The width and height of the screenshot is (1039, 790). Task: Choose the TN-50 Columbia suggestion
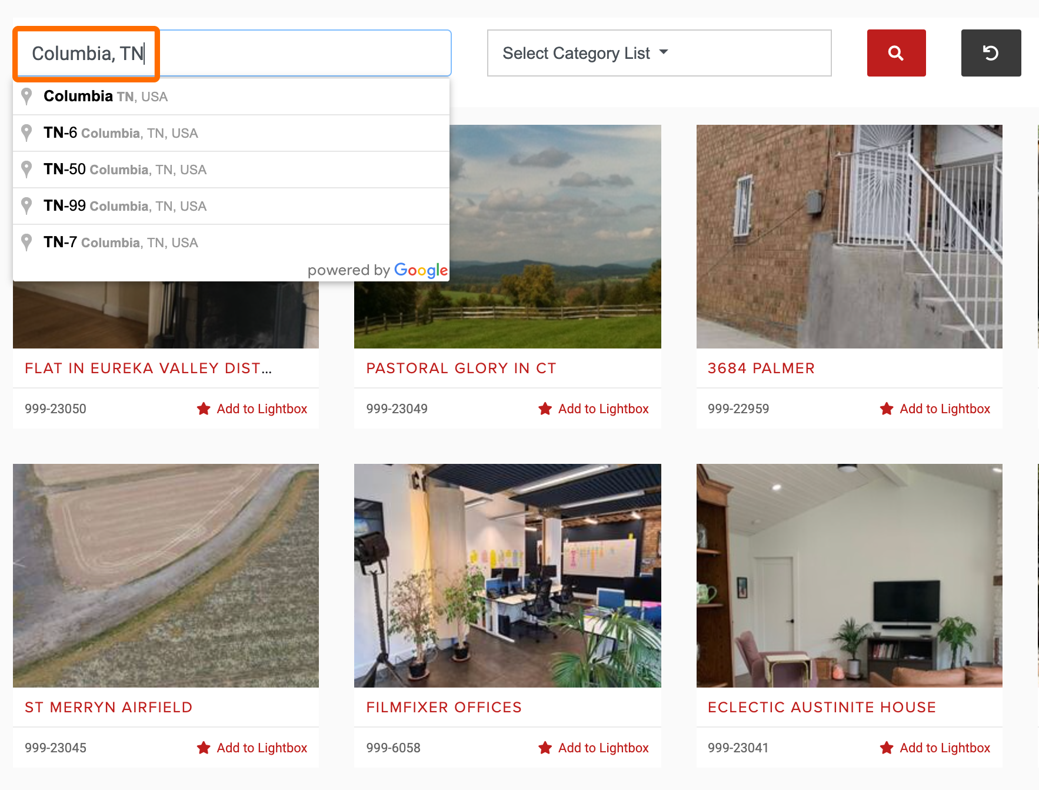point(231,170)
